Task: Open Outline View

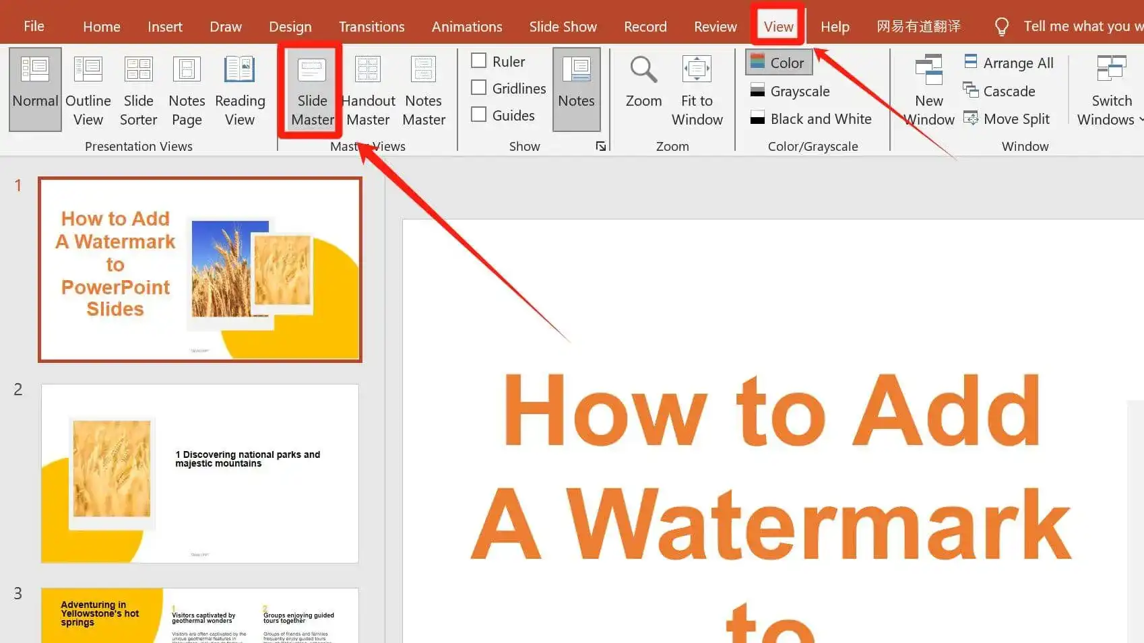Action: tap(88, 90)
